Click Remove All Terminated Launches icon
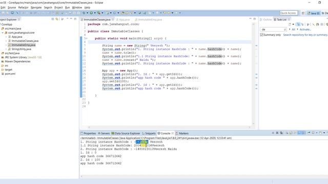 [x=281, y=133]
